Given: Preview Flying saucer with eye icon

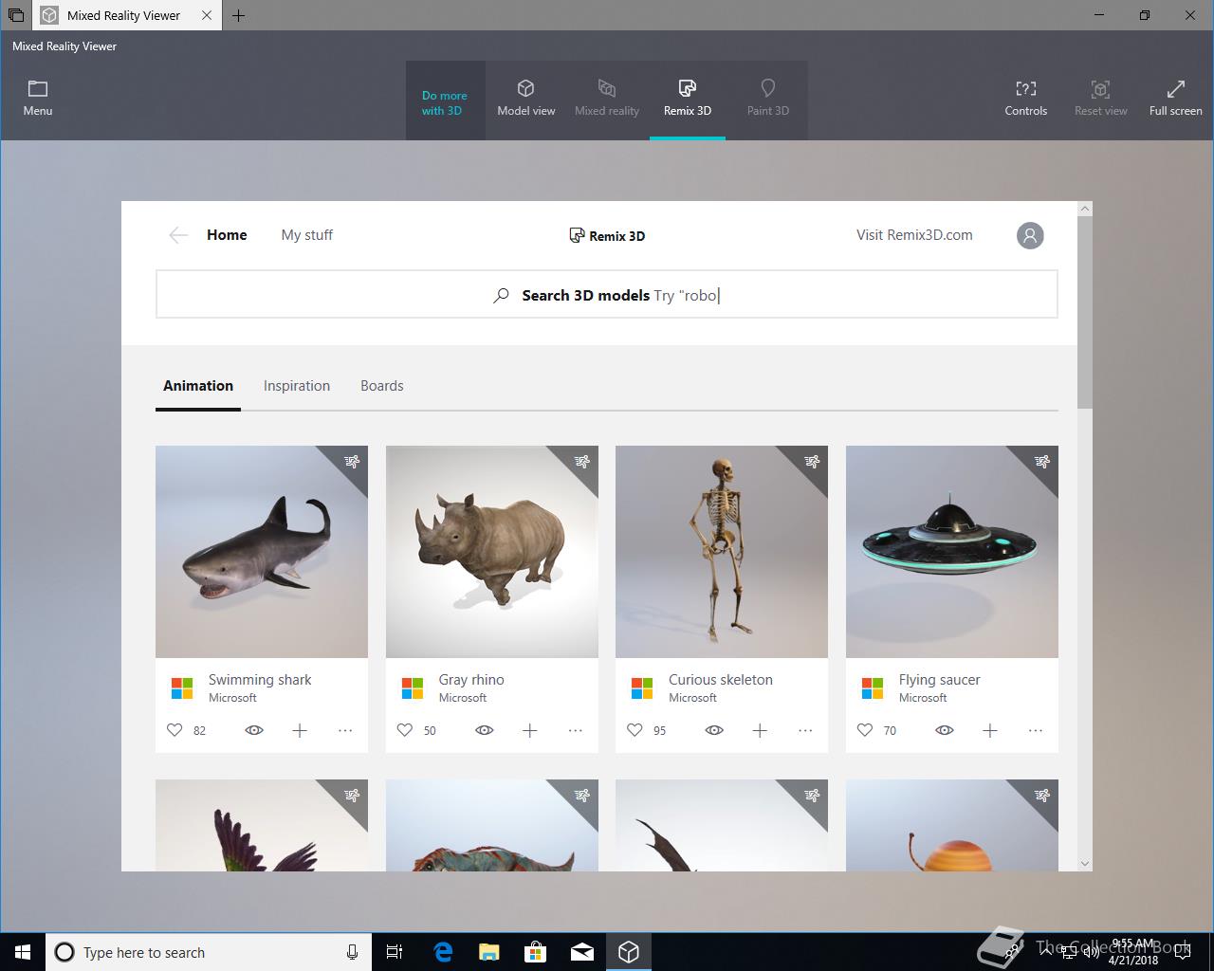Looking at the screenshot, I should [945, 730].
